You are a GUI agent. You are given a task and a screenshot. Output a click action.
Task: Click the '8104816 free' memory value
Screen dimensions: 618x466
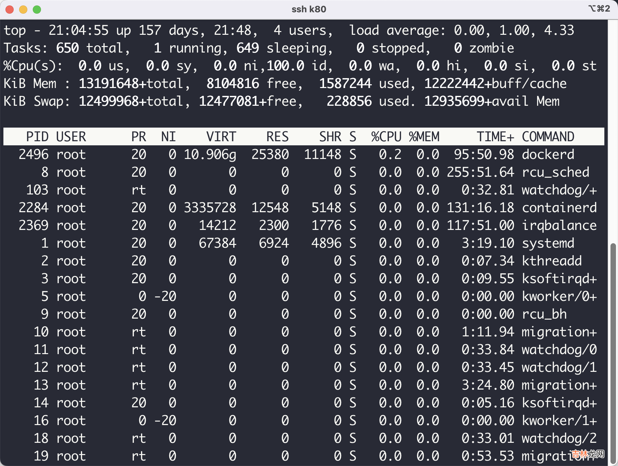coord(251,84)
